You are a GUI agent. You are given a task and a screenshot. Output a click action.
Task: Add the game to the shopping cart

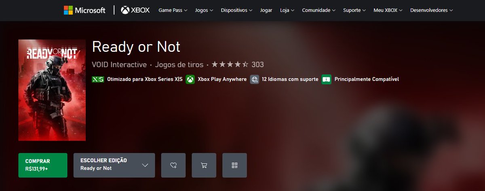204,165
